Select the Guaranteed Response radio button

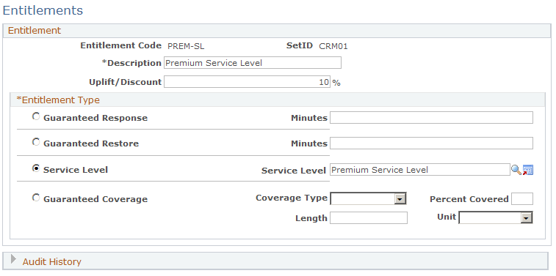tap(36, 116)
